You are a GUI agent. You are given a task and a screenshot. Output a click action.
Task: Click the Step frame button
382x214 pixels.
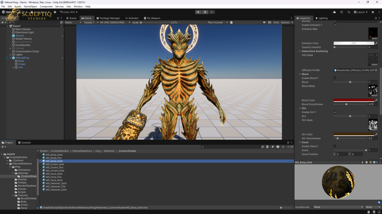click(x=212, y=12)
